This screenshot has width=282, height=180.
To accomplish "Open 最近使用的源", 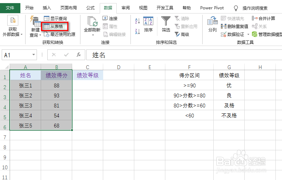I will [x=59, y=34].
